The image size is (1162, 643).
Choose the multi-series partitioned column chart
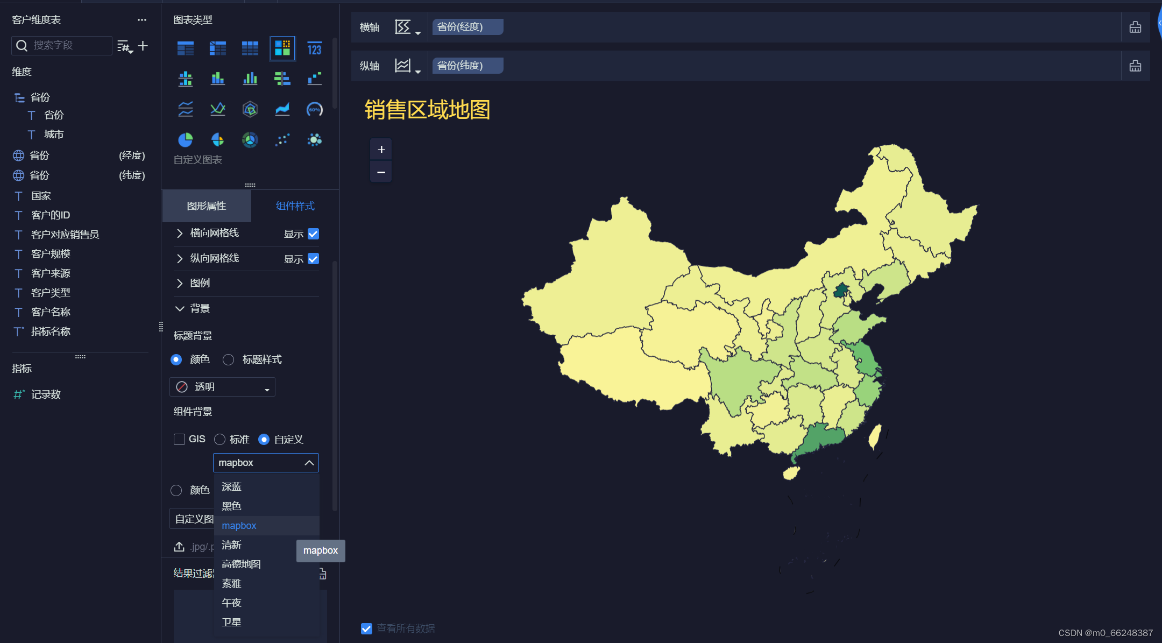click(x=186, y=79)
